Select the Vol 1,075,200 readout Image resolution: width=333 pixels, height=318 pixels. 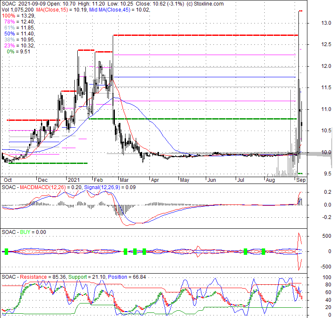(x=18, y=10)
